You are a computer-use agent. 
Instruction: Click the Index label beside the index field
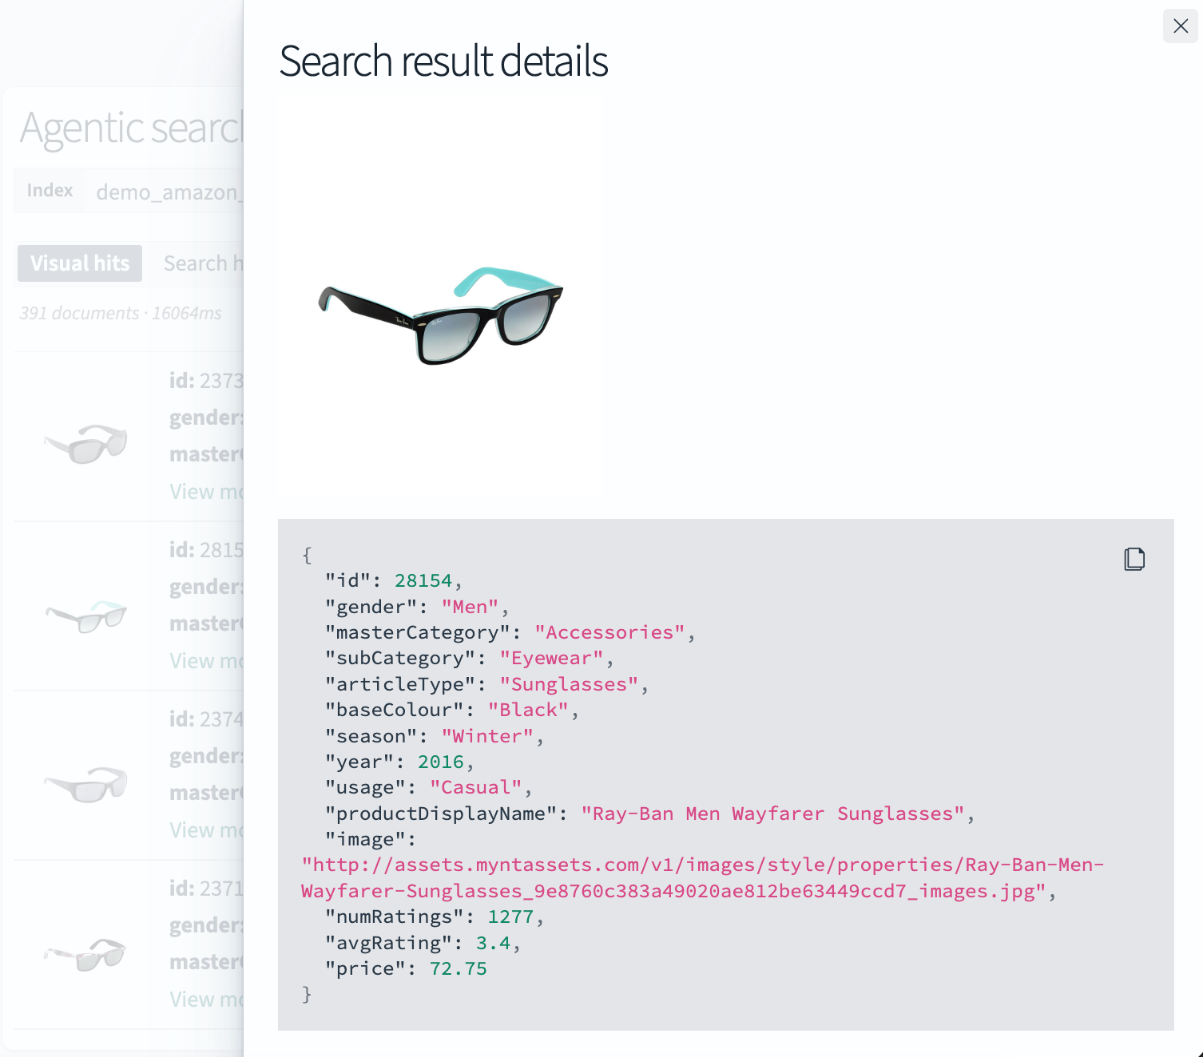click(50, 191)
